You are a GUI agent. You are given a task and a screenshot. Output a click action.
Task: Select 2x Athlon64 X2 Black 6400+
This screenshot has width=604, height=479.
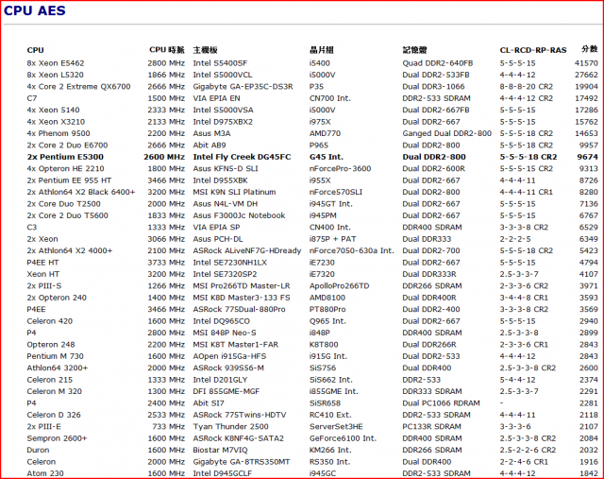click(x=81, y=192)
